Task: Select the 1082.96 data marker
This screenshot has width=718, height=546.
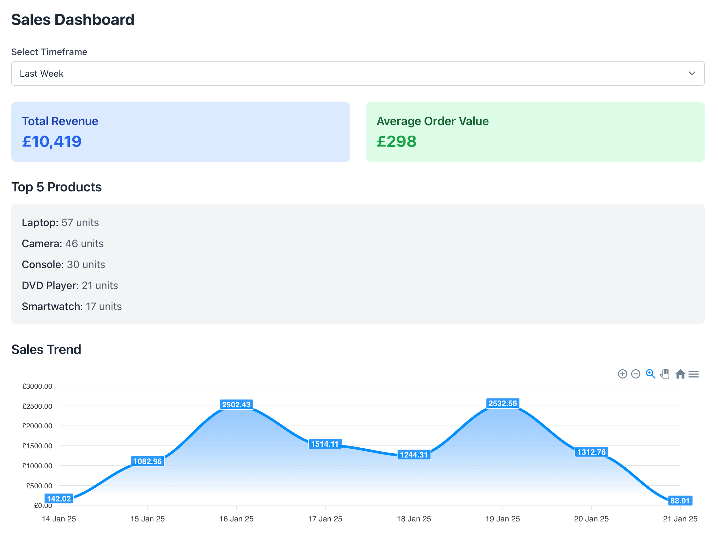Action: coord(147,461)
